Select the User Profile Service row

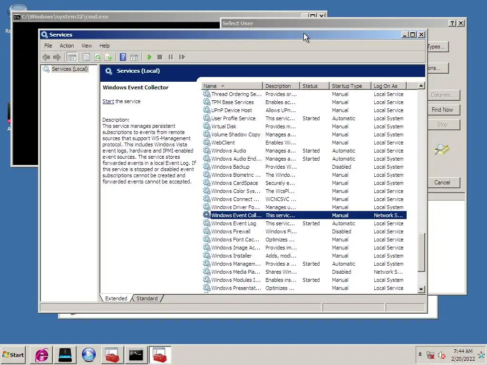pos(304,118)
